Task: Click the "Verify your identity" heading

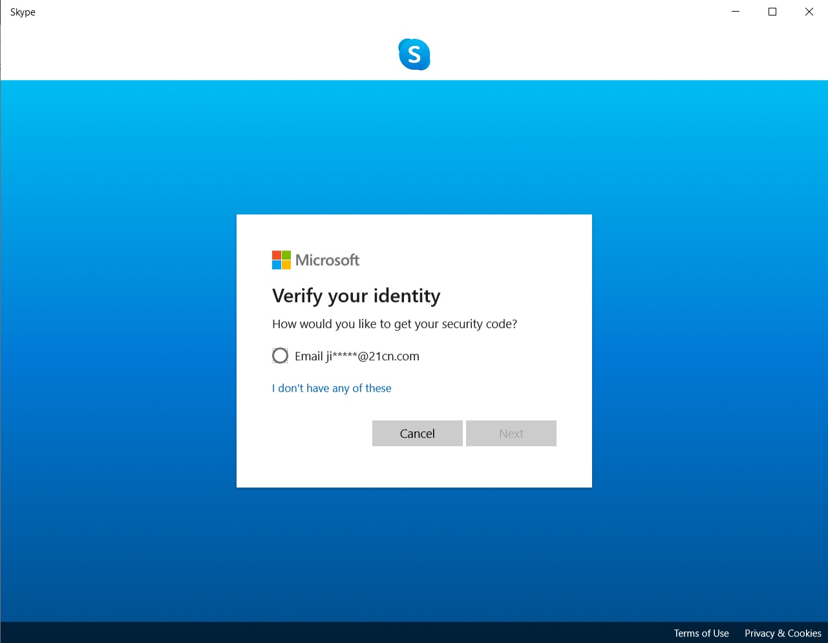Action: (356, 296)
